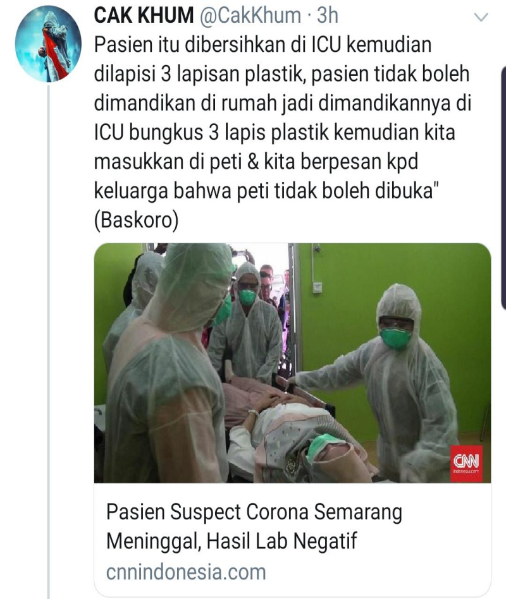This screenshot has width=506, height=599.
Task: Open headline 'Pasien Suspect Corona Semarang Meninggal'
Action: coord(254,526)
